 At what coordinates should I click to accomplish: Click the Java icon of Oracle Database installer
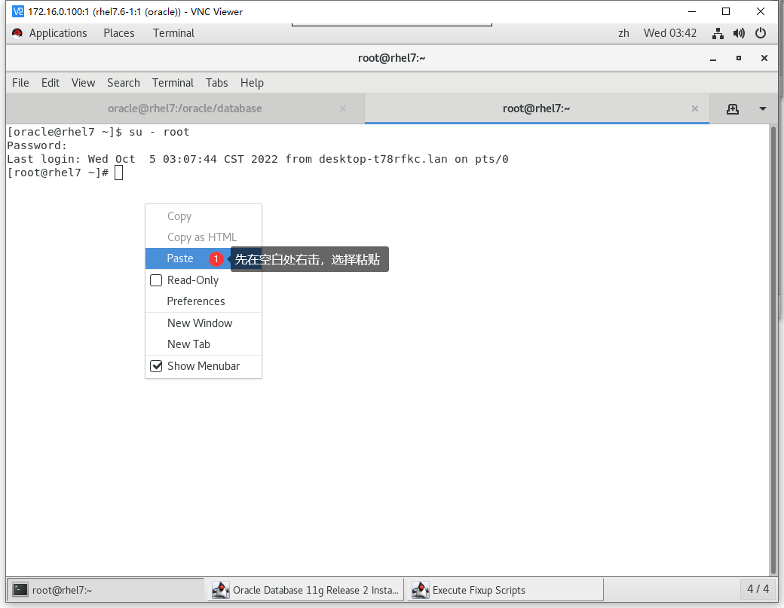click(220, 590)
